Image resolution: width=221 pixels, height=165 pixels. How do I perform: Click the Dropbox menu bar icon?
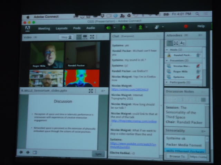coord(102,16)
